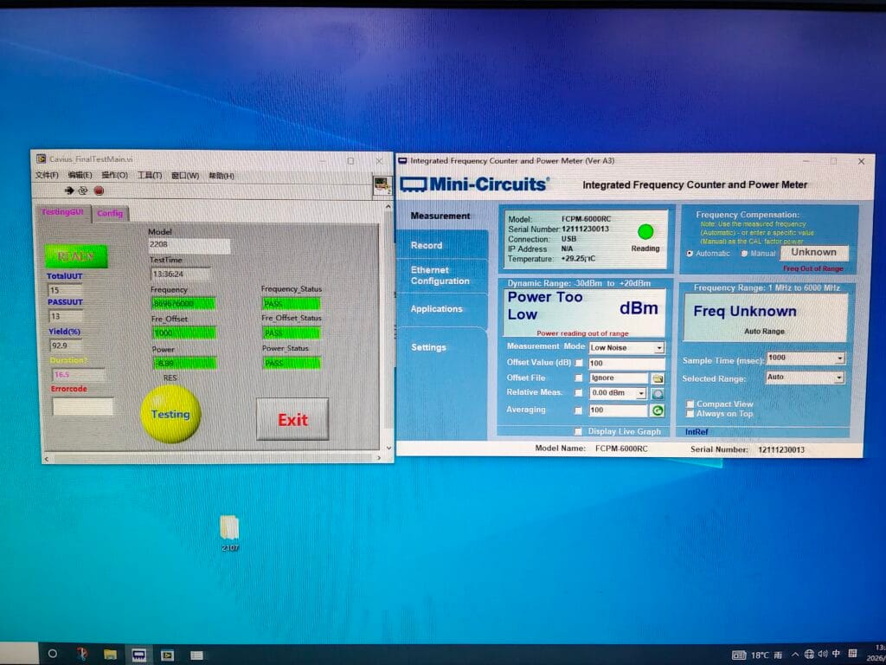Click the Offset File field showing Ignore
This screenshot has width=886, height=665.
pyautogui.click(x=618, y=378)
